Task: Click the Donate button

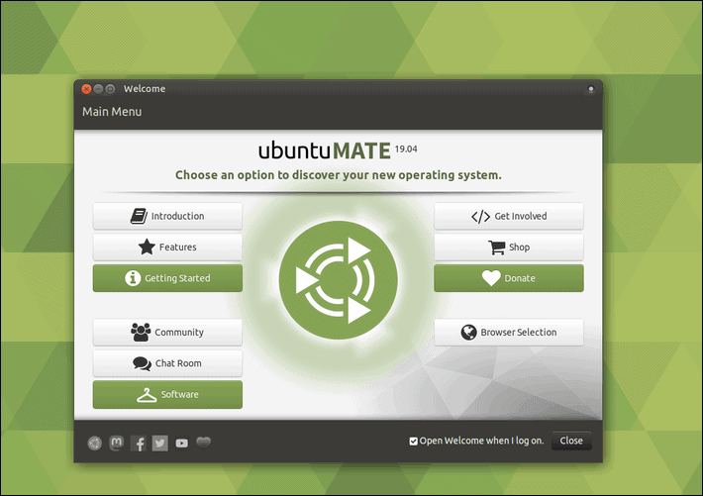Action: coord(509,278)
